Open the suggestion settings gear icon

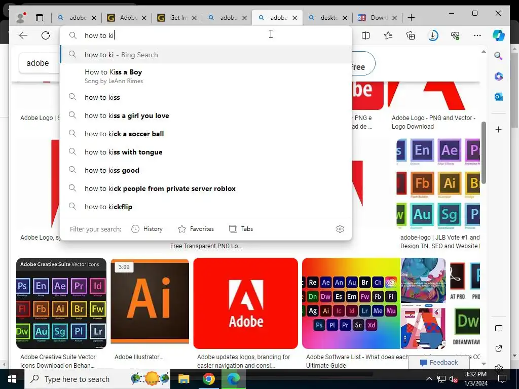pyautogui.click(x=340, y=229)
